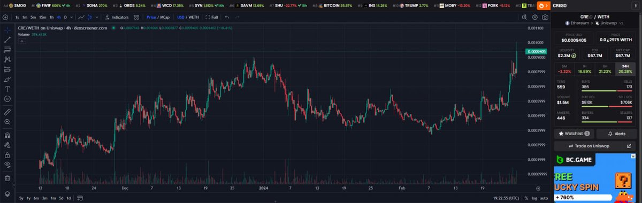Expand the chart style dropdown arrow
This screenshot has width=642, height=203.
point(96,17)
